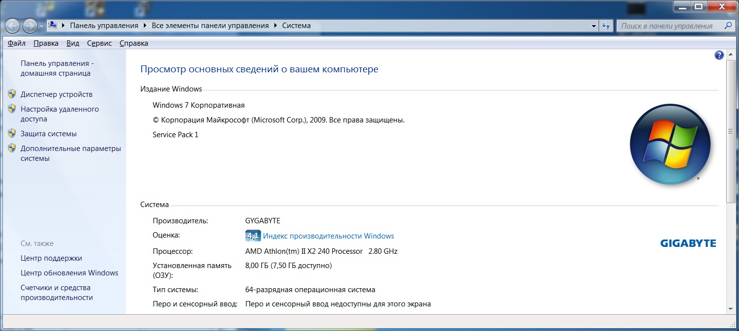Maximize the Система window
This screenshot has width=739, height=331.
698,6
